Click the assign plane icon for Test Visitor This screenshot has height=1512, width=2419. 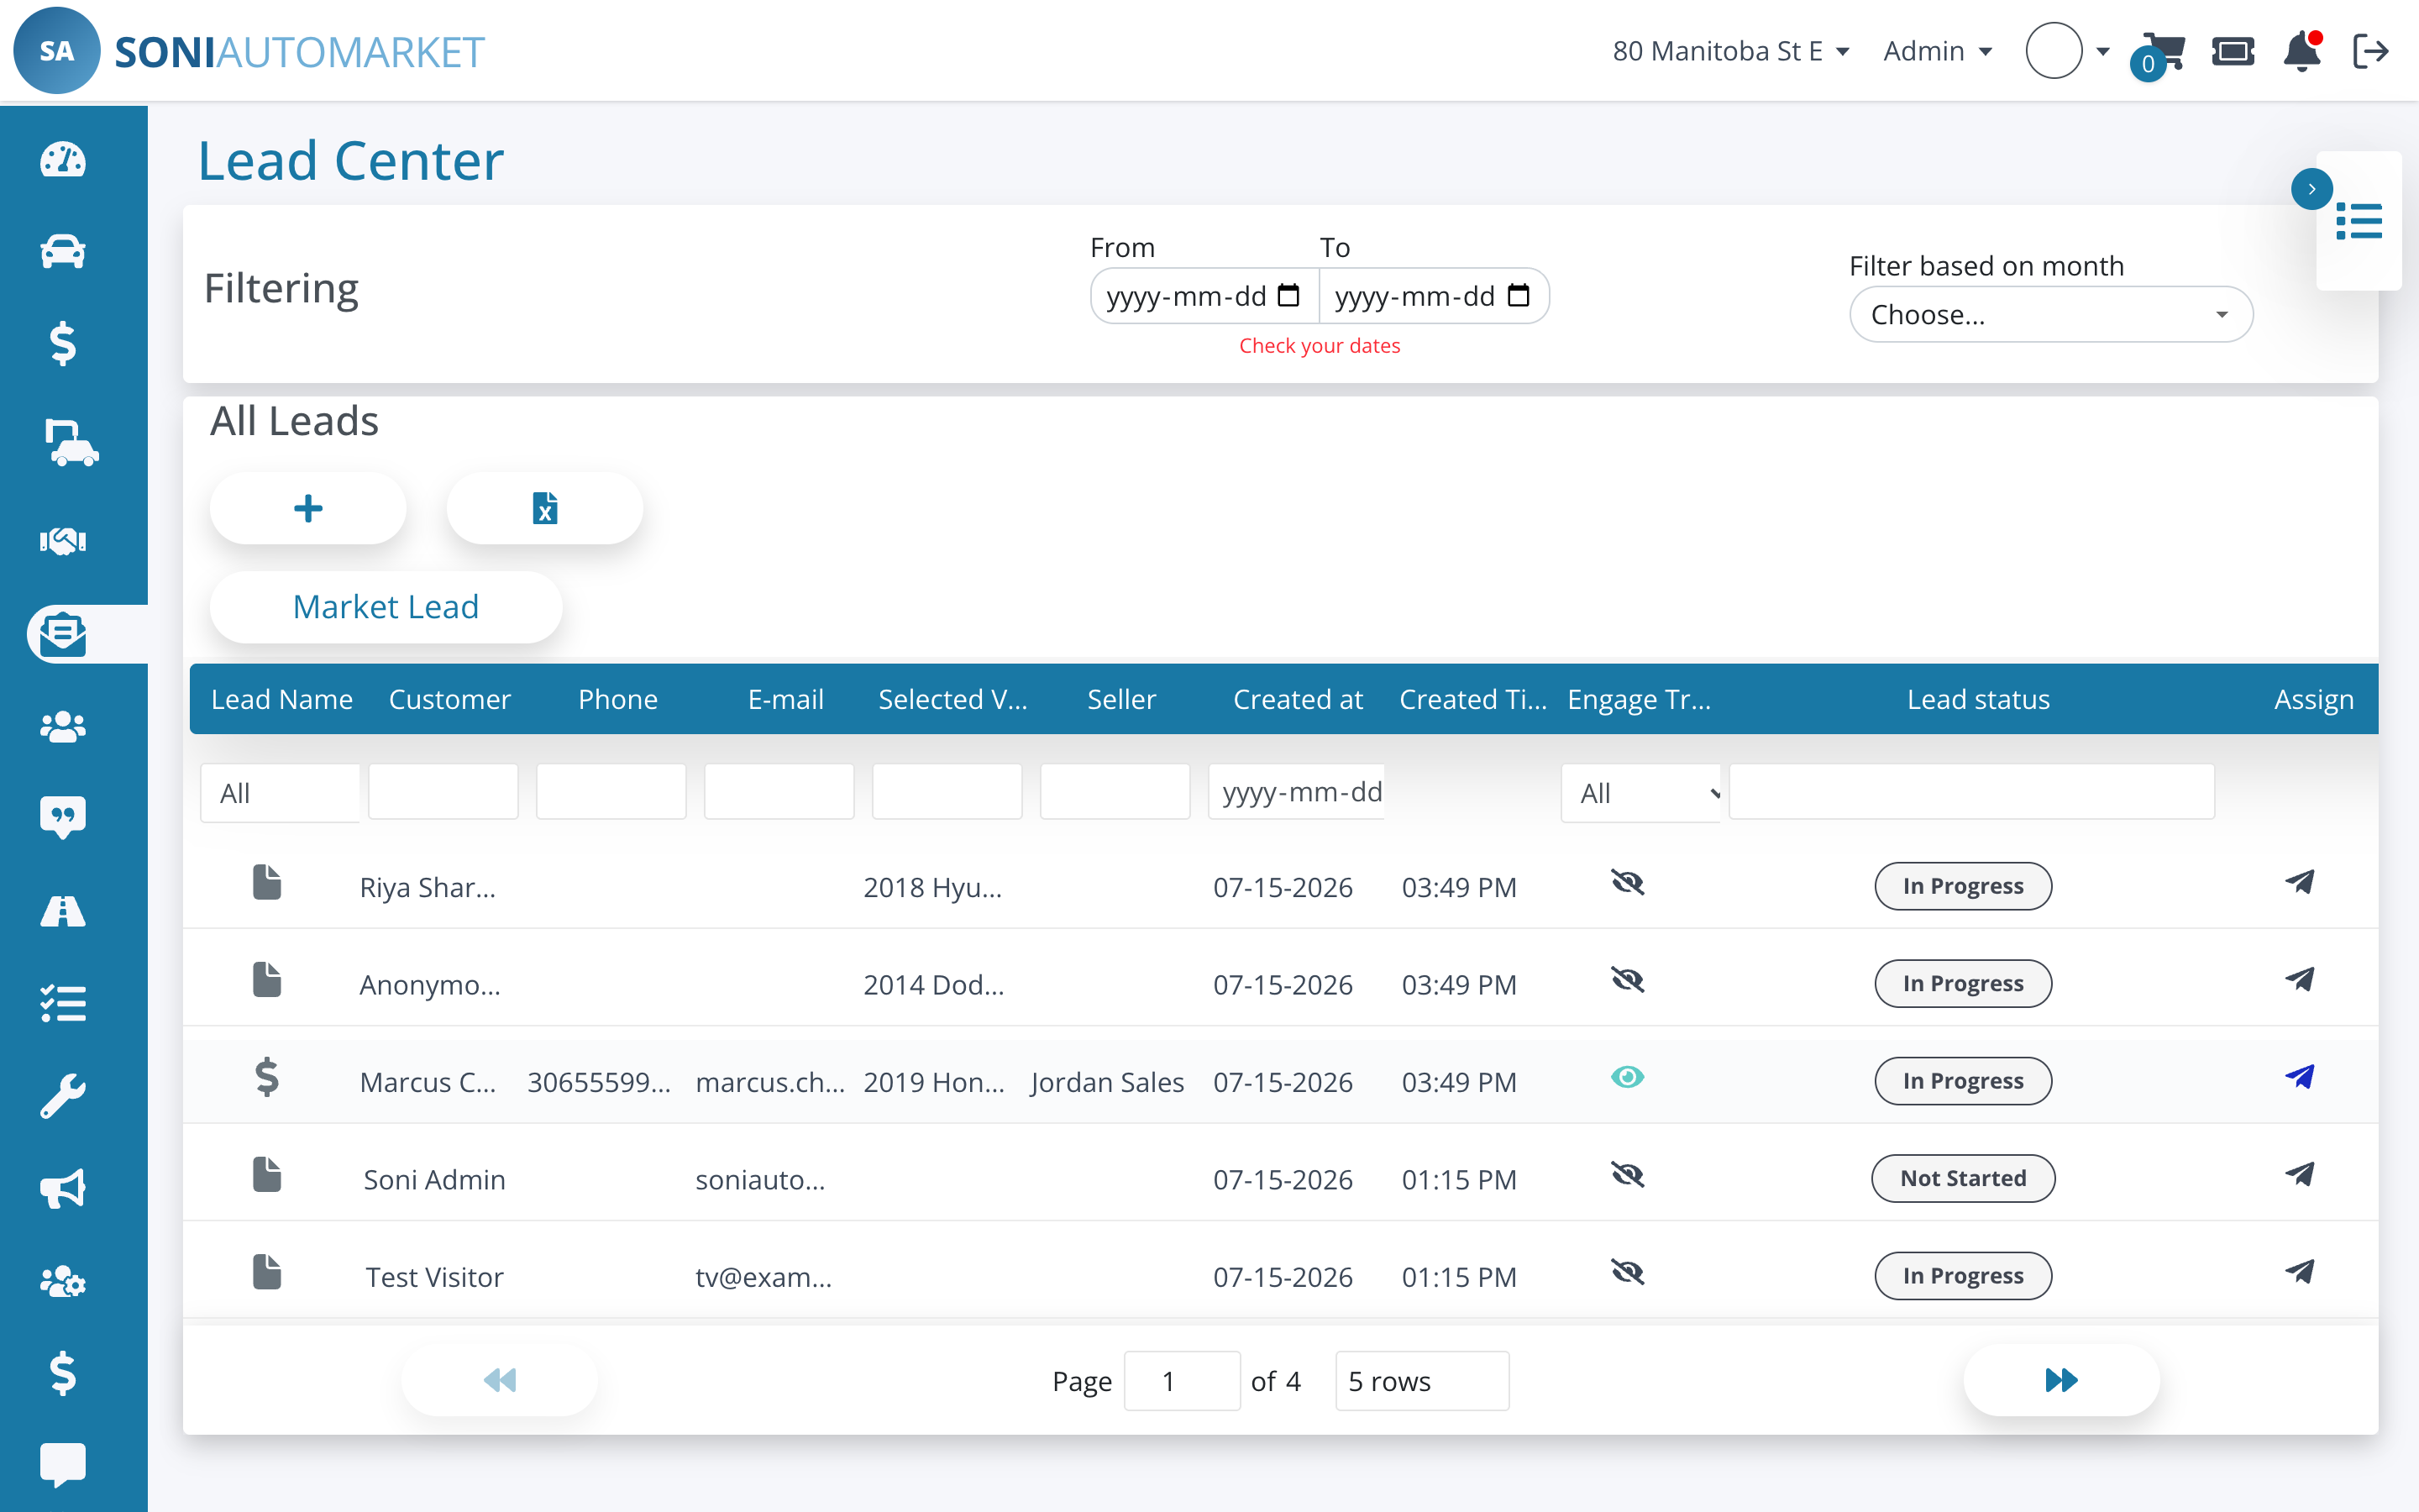2299,1272
